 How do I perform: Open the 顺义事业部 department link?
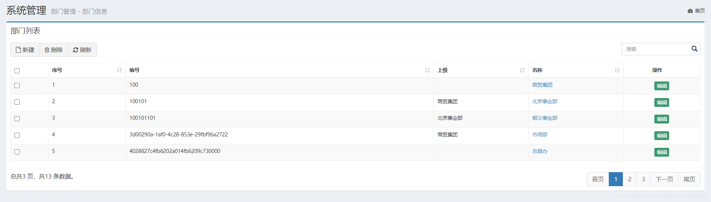click(545, 118)
